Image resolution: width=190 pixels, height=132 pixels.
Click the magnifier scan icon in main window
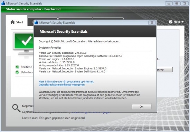pyautogui.click(x=16, y=108)
